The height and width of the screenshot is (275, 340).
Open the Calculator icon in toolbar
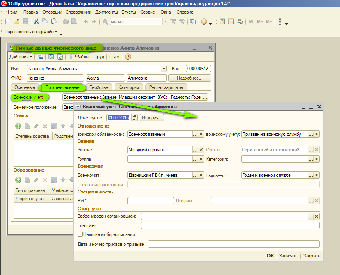[222, 21]
